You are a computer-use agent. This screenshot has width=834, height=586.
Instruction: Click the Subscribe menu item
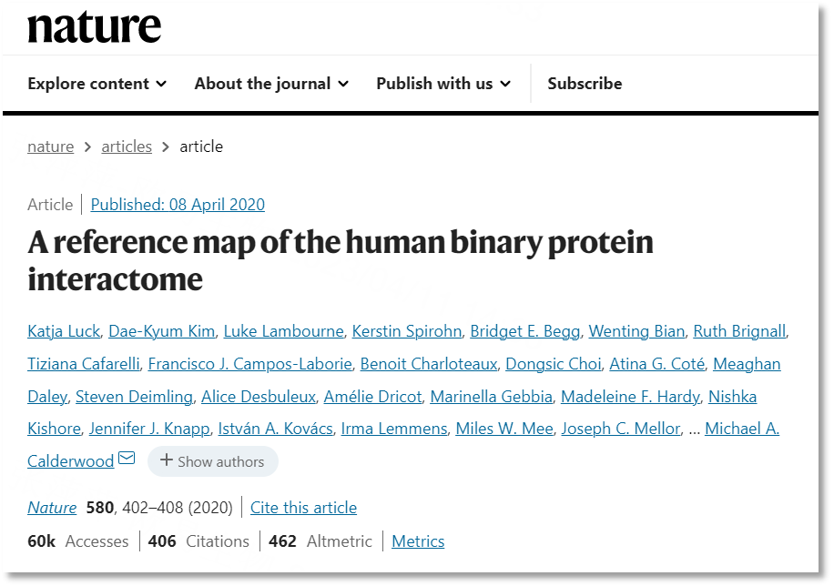coord(585,84)
